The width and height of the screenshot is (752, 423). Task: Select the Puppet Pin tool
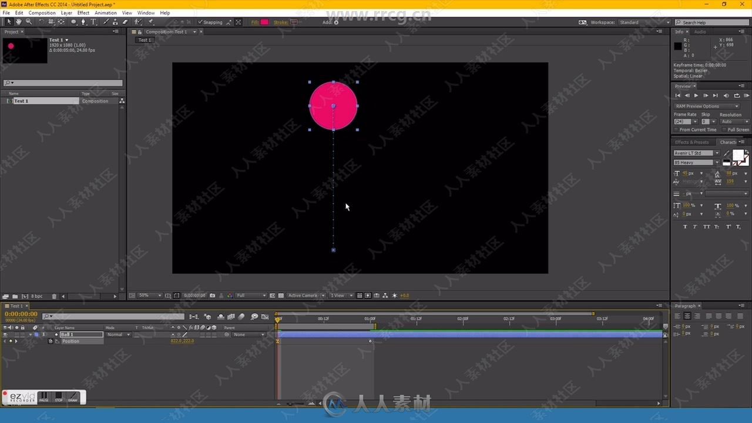click(x=151, y=22)
